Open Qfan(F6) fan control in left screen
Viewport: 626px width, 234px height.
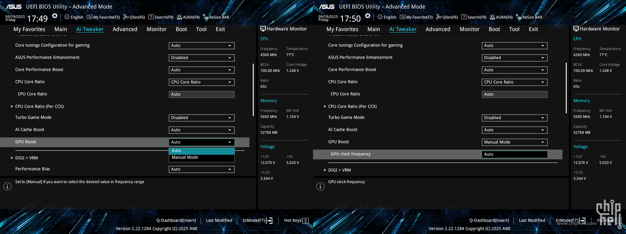pos(134,17)
